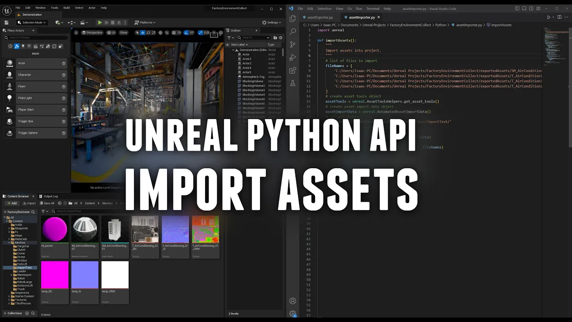
Task: Open the viewport hamburger options menu
Action: (x=76, y=33)
